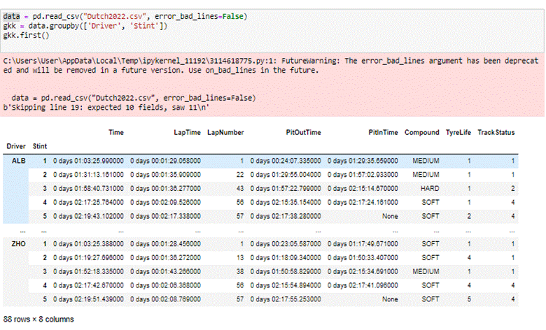The width and height of the screenshot is (546, 330).
Task: Click ALB stint 1 Time value 01:03:25.990000
Action: 88,161
